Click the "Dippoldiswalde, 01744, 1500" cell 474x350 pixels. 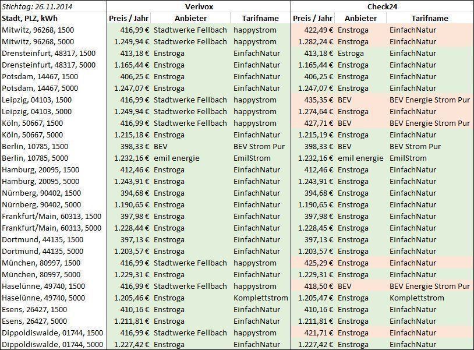(52, 333)
